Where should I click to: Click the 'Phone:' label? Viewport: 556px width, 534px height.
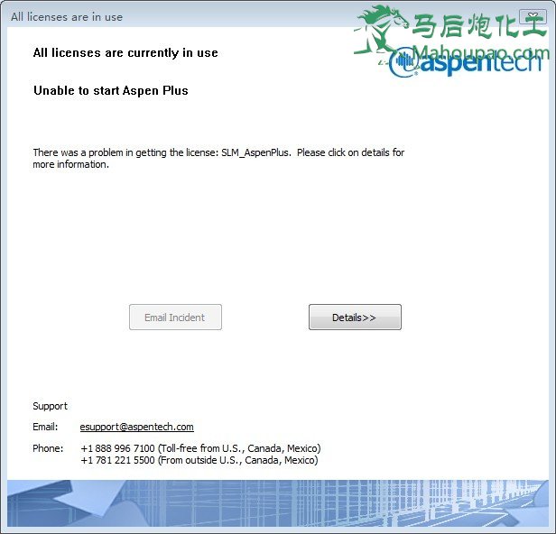[x=48, y=448]
